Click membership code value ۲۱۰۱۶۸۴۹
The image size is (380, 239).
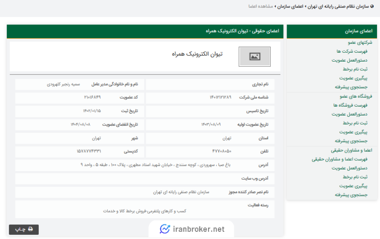92,97
